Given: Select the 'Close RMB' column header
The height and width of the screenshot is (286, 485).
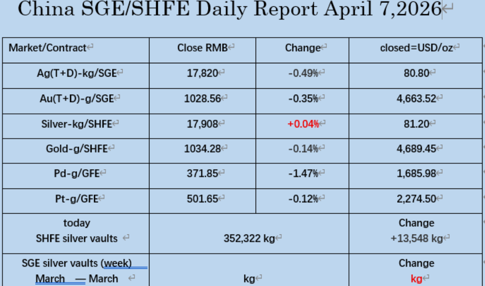Looking at the screenshot, I should [203, 48].
